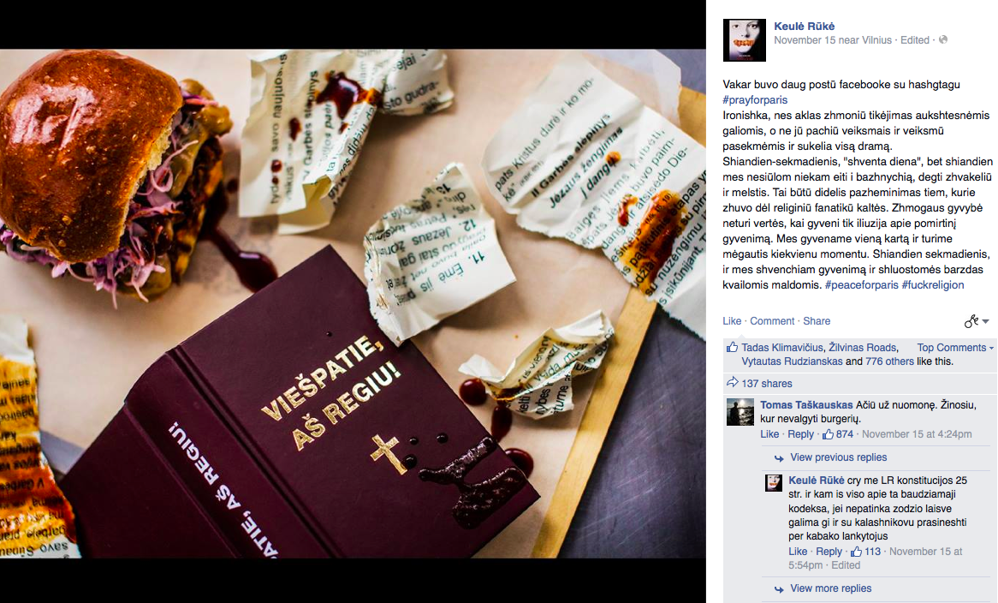Like Tomas Taškauskas's comment
Viewport: 998px width, 603px height.
pos(769,433)
